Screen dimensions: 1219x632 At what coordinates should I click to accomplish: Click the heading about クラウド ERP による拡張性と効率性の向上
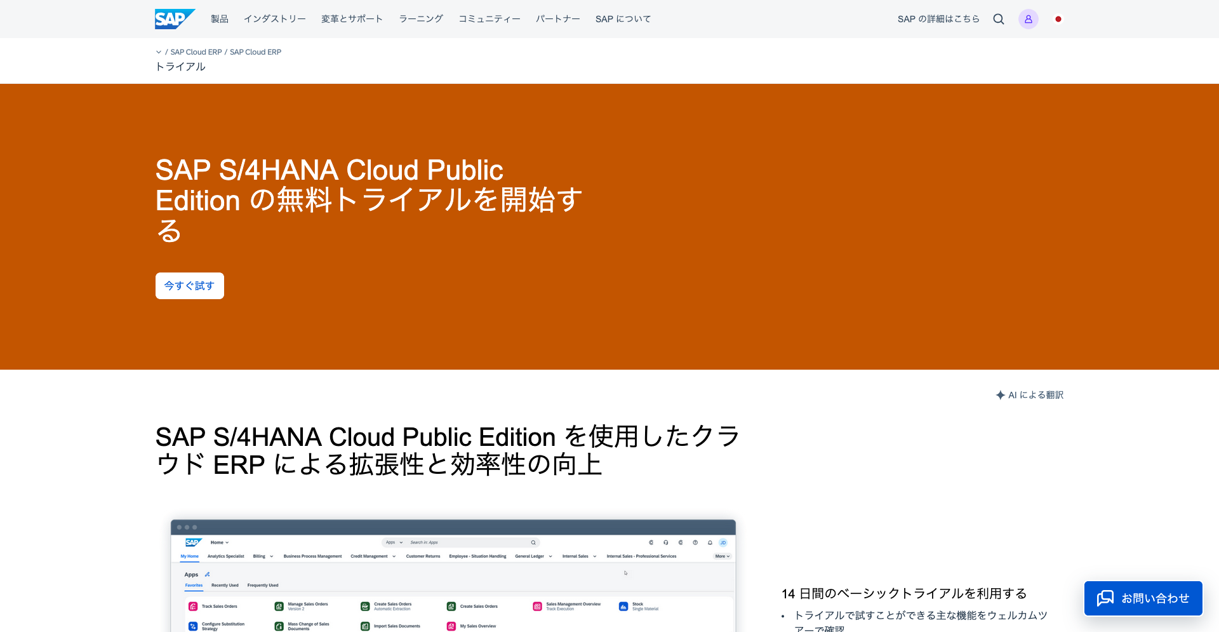(448, 450)
